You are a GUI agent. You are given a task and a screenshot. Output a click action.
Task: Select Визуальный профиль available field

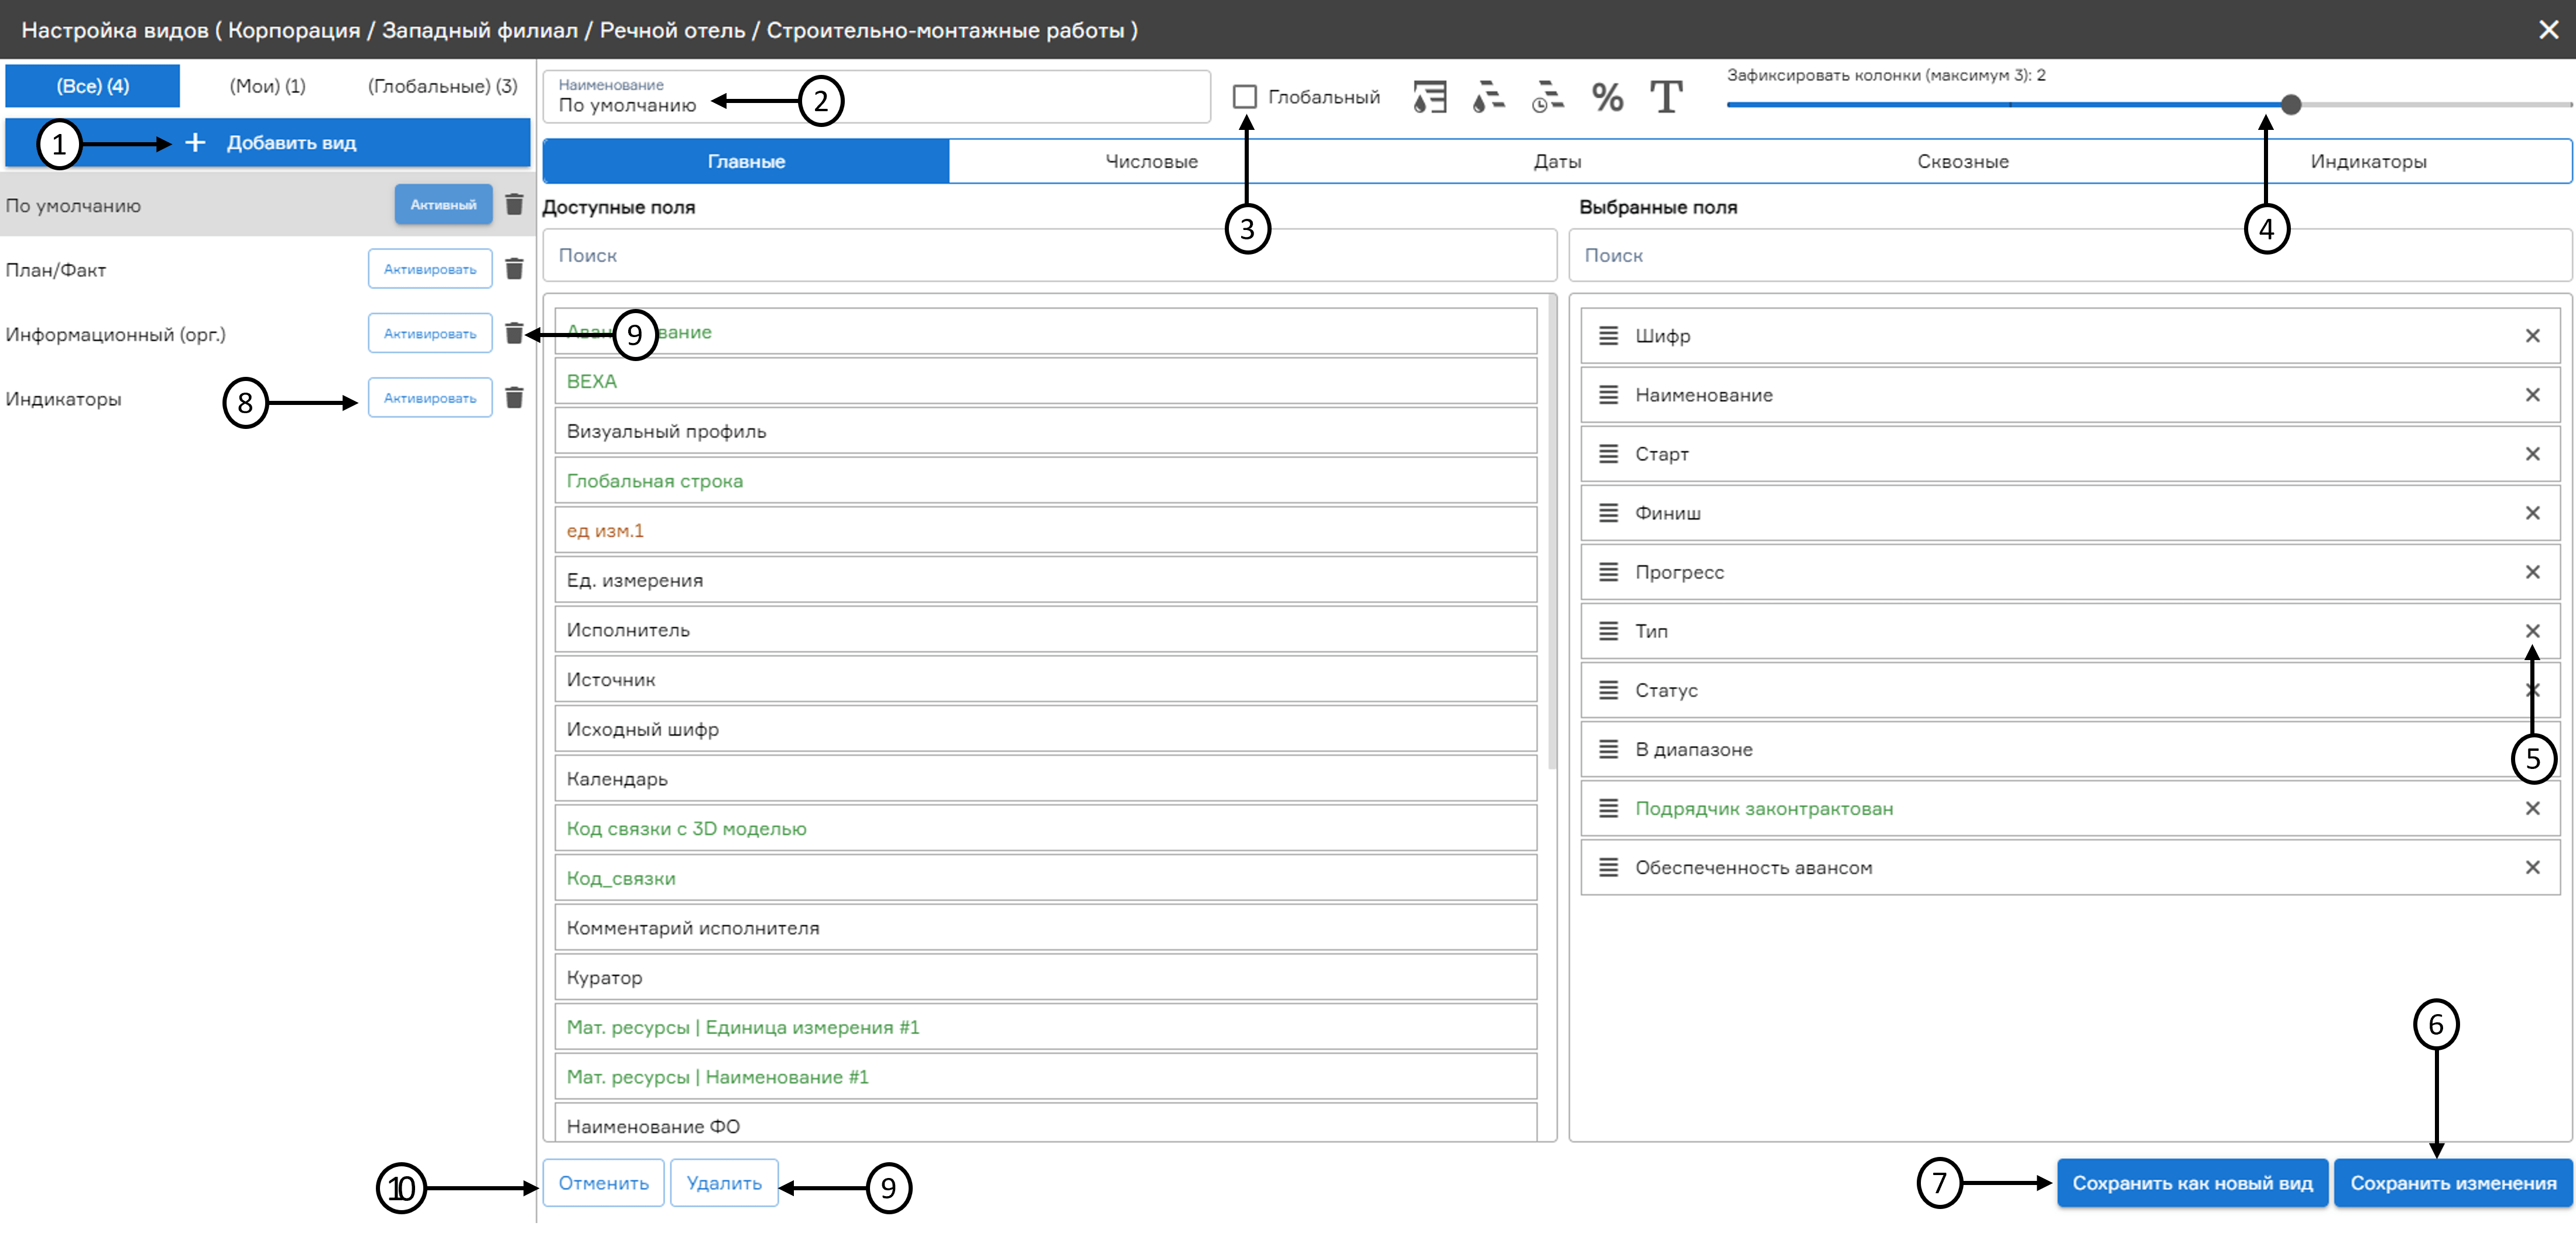(1045, 431)
